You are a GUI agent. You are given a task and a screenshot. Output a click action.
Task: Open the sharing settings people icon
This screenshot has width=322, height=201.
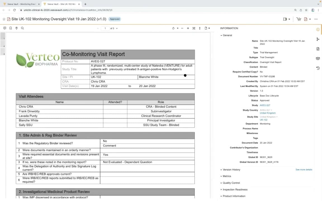point(318,58)
